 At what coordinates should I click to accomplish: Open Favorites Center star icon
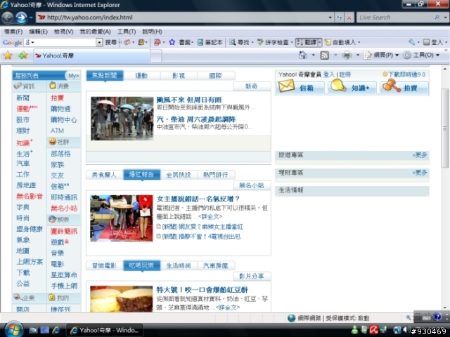8,55
